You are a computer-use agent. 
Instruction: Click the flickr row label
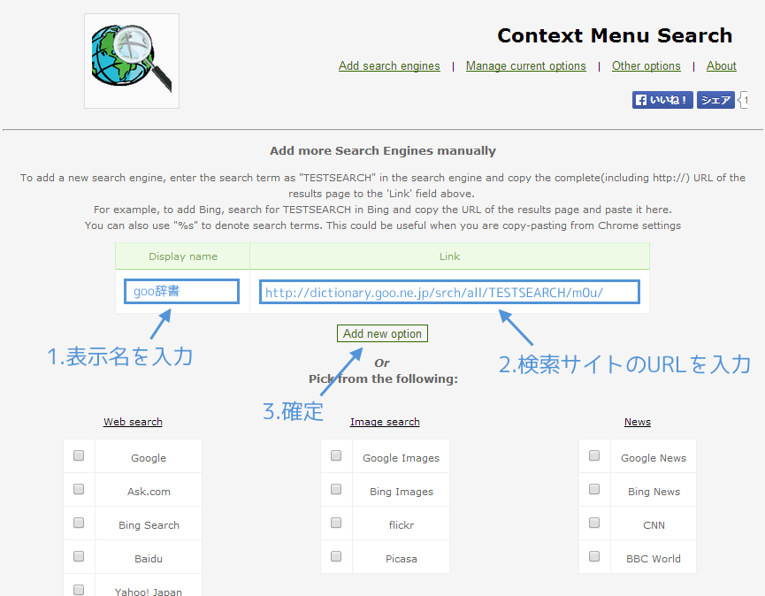pos(402,525)
